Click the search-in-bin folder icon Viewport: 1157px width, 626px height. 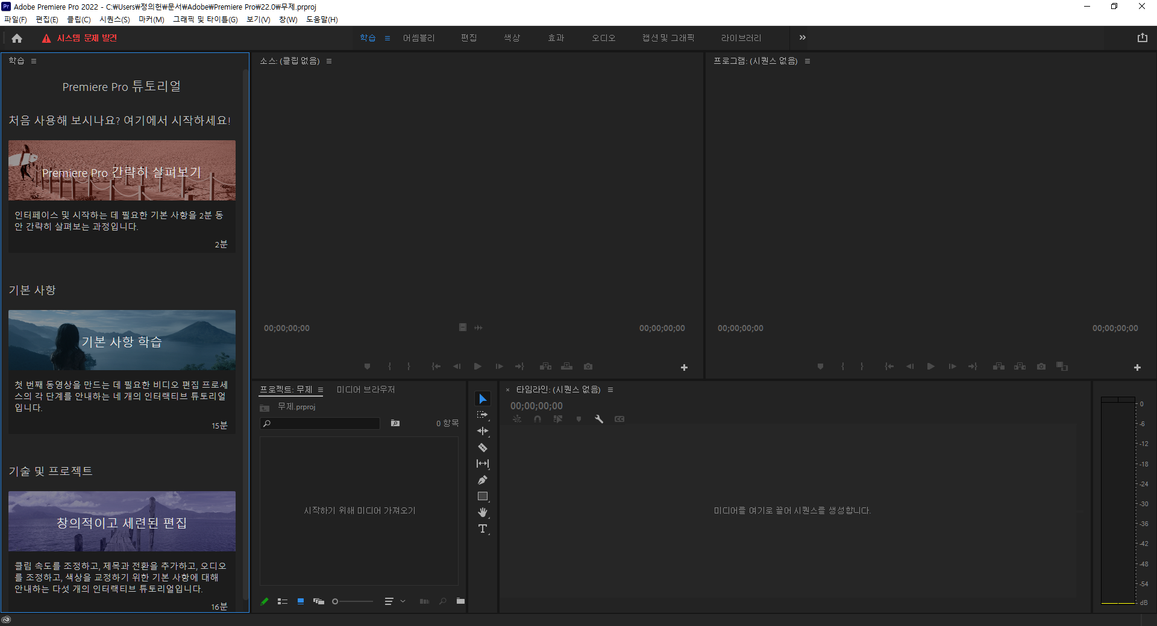pyautogui.click(x=395, y=423)
